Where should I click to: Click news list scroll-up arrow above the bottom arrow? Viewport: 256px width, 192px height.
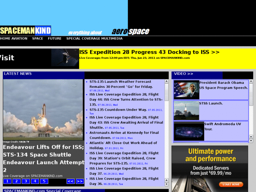pyautogui.click(x=167, y=180)
